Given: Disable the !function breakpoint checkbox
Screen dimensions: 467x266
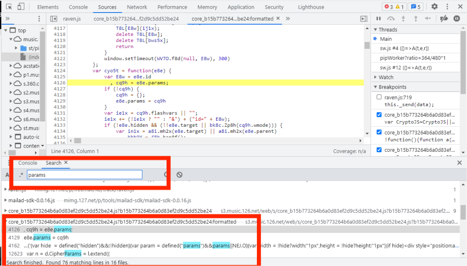Looking at the screenshot, I should (379, 132).
